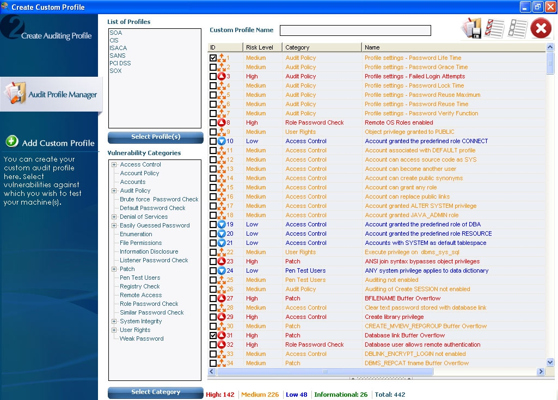558x400 pixels.
Task: Click the Custom Profile Name field
Action: (x=355, y=30)
